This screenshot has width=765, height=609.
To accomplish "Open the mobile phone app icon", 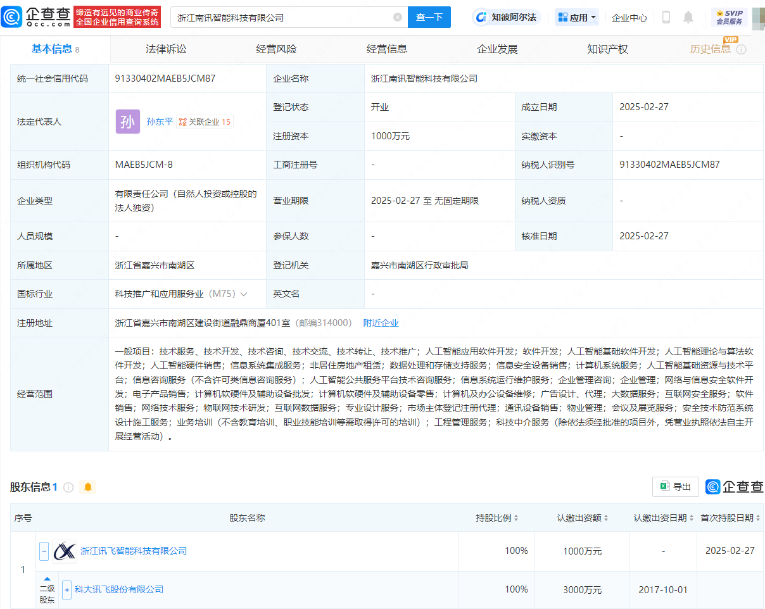I will 666,17.
